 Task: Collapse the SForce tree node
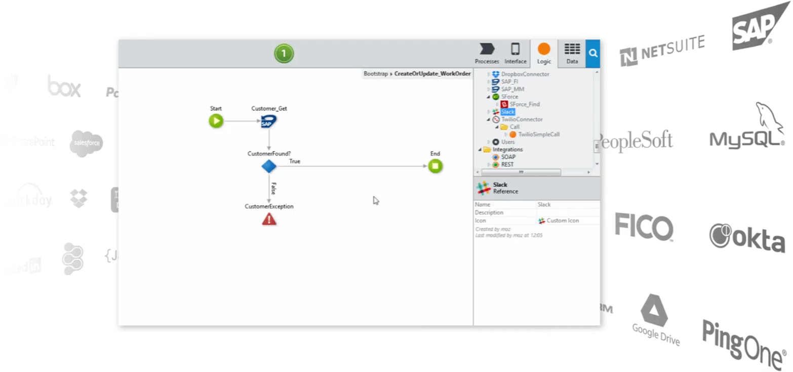pyautogui.click(x=489, y=97)
